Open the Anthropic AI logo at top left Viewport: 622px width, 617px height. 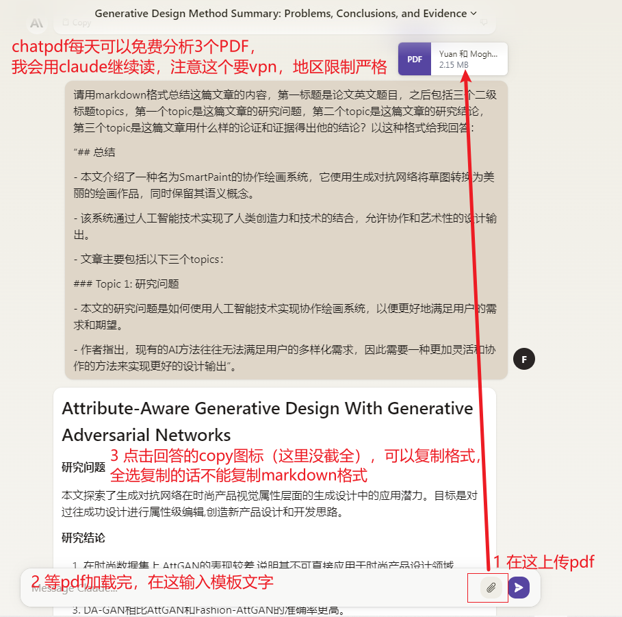pyautogui.click(x=37, y=23)
